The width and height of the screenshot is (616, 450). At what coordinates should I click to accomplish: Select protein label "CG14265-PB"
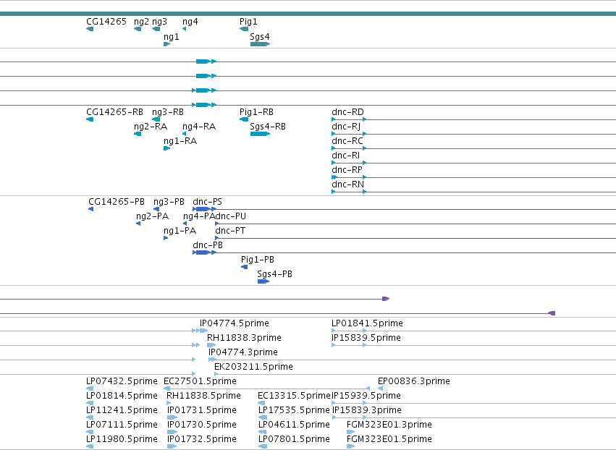[x=117, y=202]
